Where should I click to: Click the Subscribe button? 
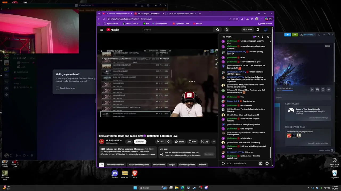coord(140,142)
